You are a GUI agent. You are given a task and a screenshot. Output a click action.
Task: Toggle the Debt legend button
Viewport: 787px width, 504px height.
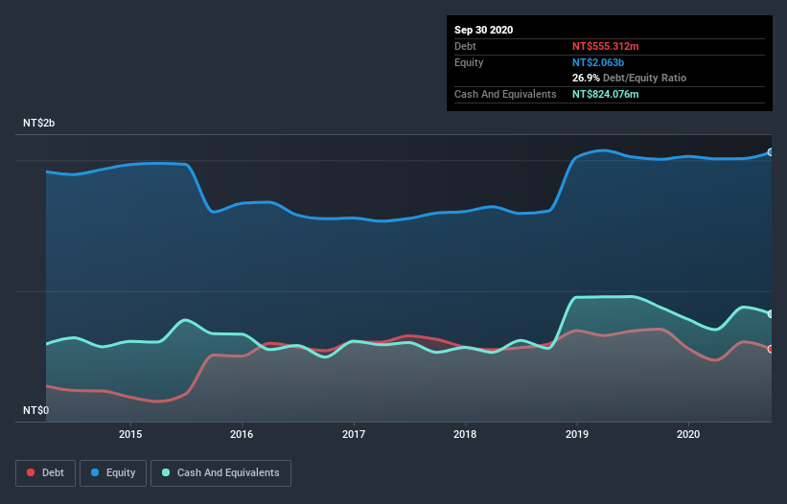[x=46, y=473]
